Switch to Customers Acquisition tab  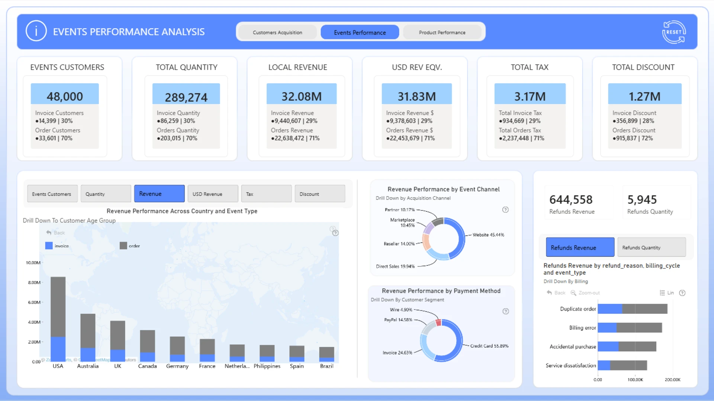277,32
